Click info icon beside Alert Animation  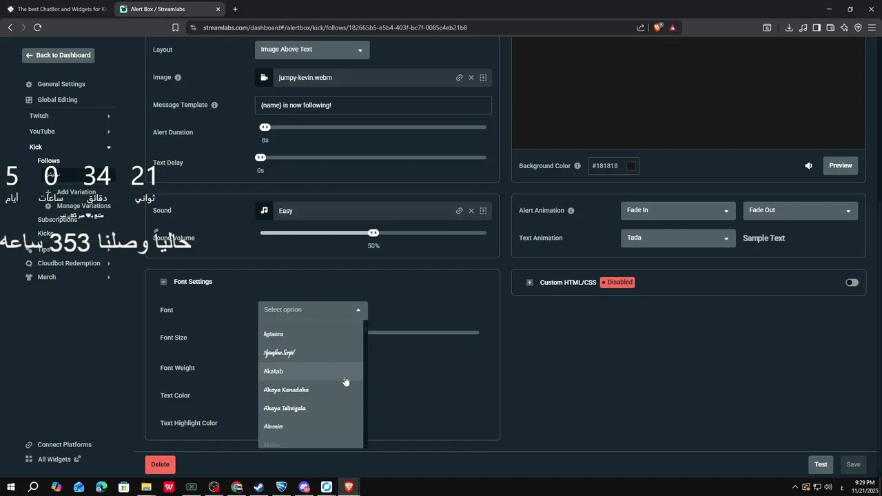pyautogui.click(x=571, y=211)
